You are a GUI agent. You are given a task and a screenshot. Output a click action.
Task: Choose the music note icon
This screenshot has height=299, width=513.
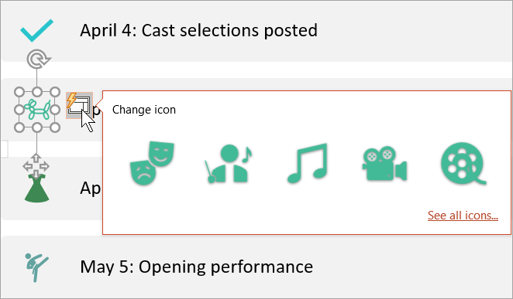click(307, 163)
